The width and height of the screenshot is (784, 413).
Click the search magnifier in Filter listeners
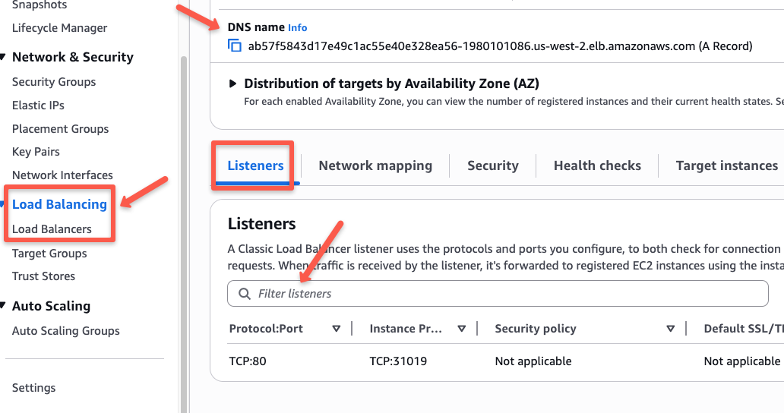click(245, 294)
